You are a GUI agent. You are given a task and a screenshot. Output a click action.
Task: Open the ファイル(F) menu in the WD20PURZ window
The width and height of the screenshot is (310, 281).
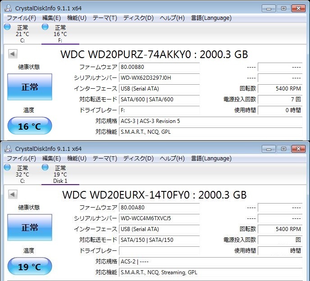coord(21,18)
